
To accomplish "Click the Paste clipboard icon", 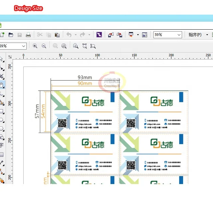I will (x=57, y=35).
